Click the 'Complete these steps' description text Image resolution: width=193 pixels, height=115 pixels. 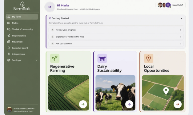click(x=76, y=23)
